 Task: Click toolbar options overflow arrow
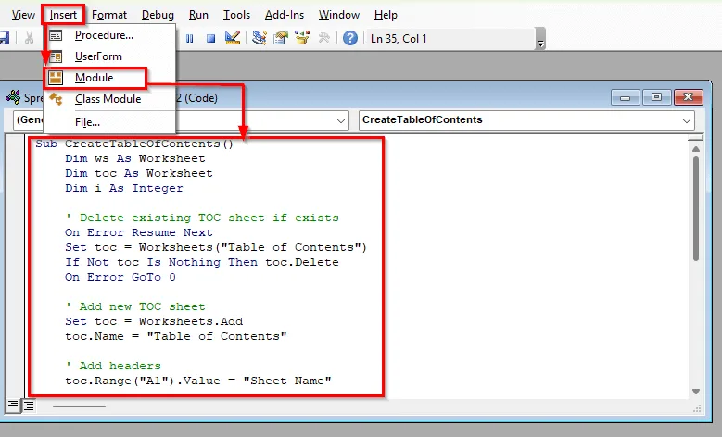tap(541, 39)
